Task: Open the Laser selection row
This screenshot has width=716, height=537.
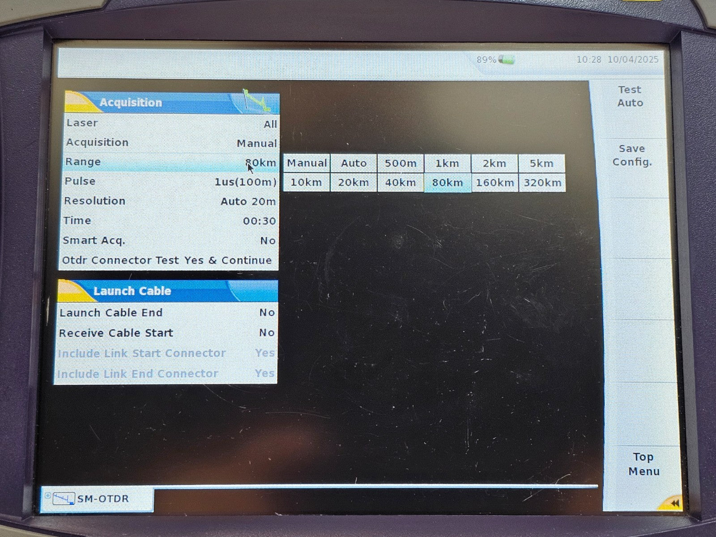Action: tap(171, 124)
